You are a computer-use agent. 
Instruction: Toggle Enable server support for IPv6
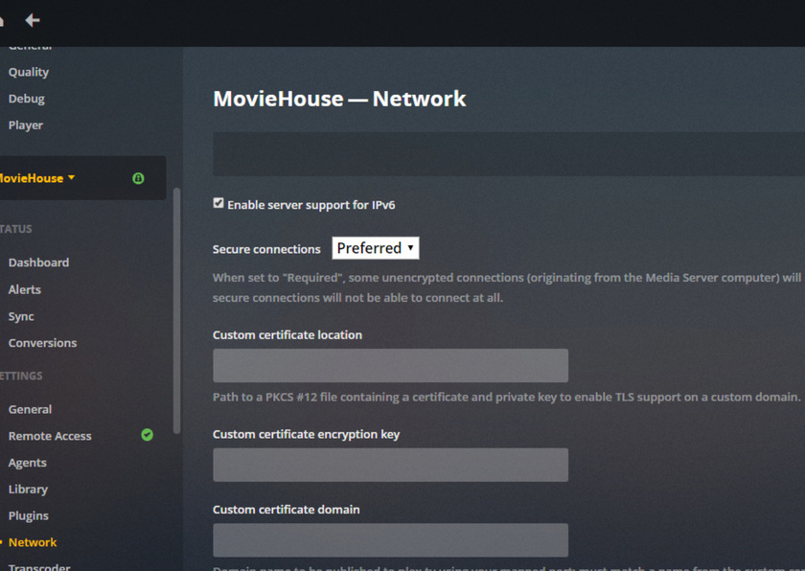(x=218, y=203)
